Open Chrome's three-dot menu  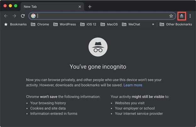190,16
